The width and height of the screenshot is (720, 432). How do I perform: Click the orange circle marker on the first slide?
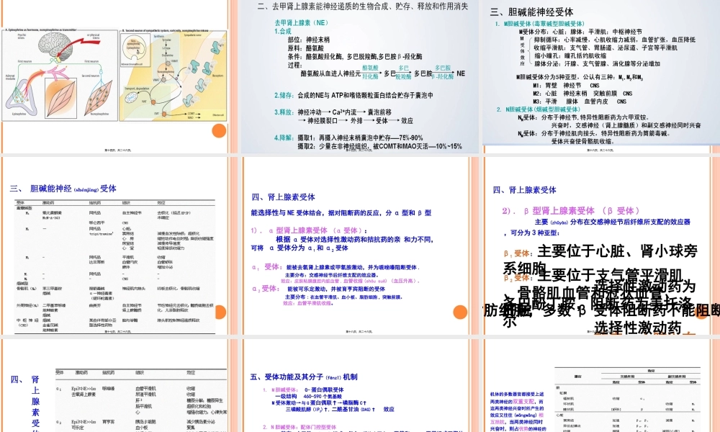point(217,130)
